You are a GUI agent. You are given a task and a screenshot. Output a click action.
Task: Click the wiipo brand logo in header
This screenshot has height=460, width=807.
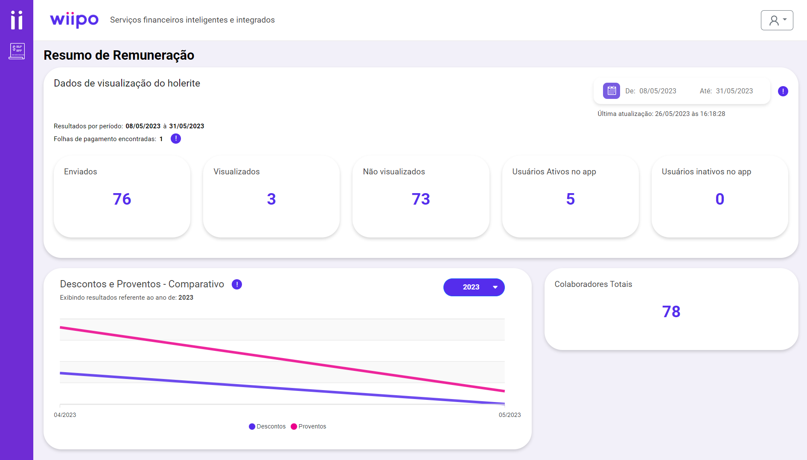tap(74, 20)
